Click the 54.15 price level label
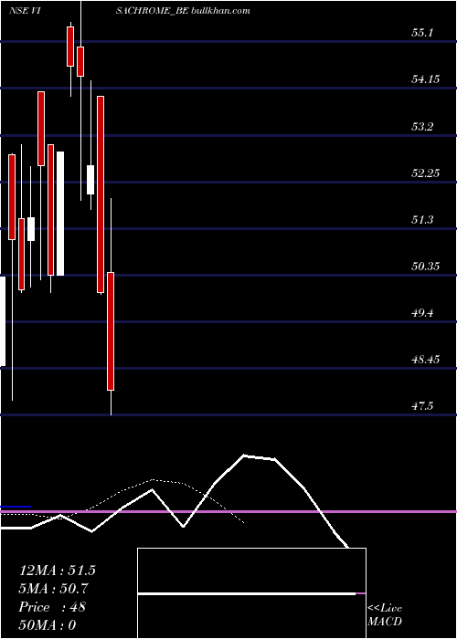The height and width of the screenshot is (639, 457). [425, 79]
